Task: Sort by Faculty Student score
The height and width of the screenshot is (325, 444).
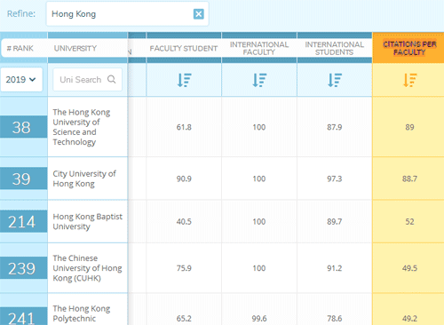Action: click(x=184, y=80)
